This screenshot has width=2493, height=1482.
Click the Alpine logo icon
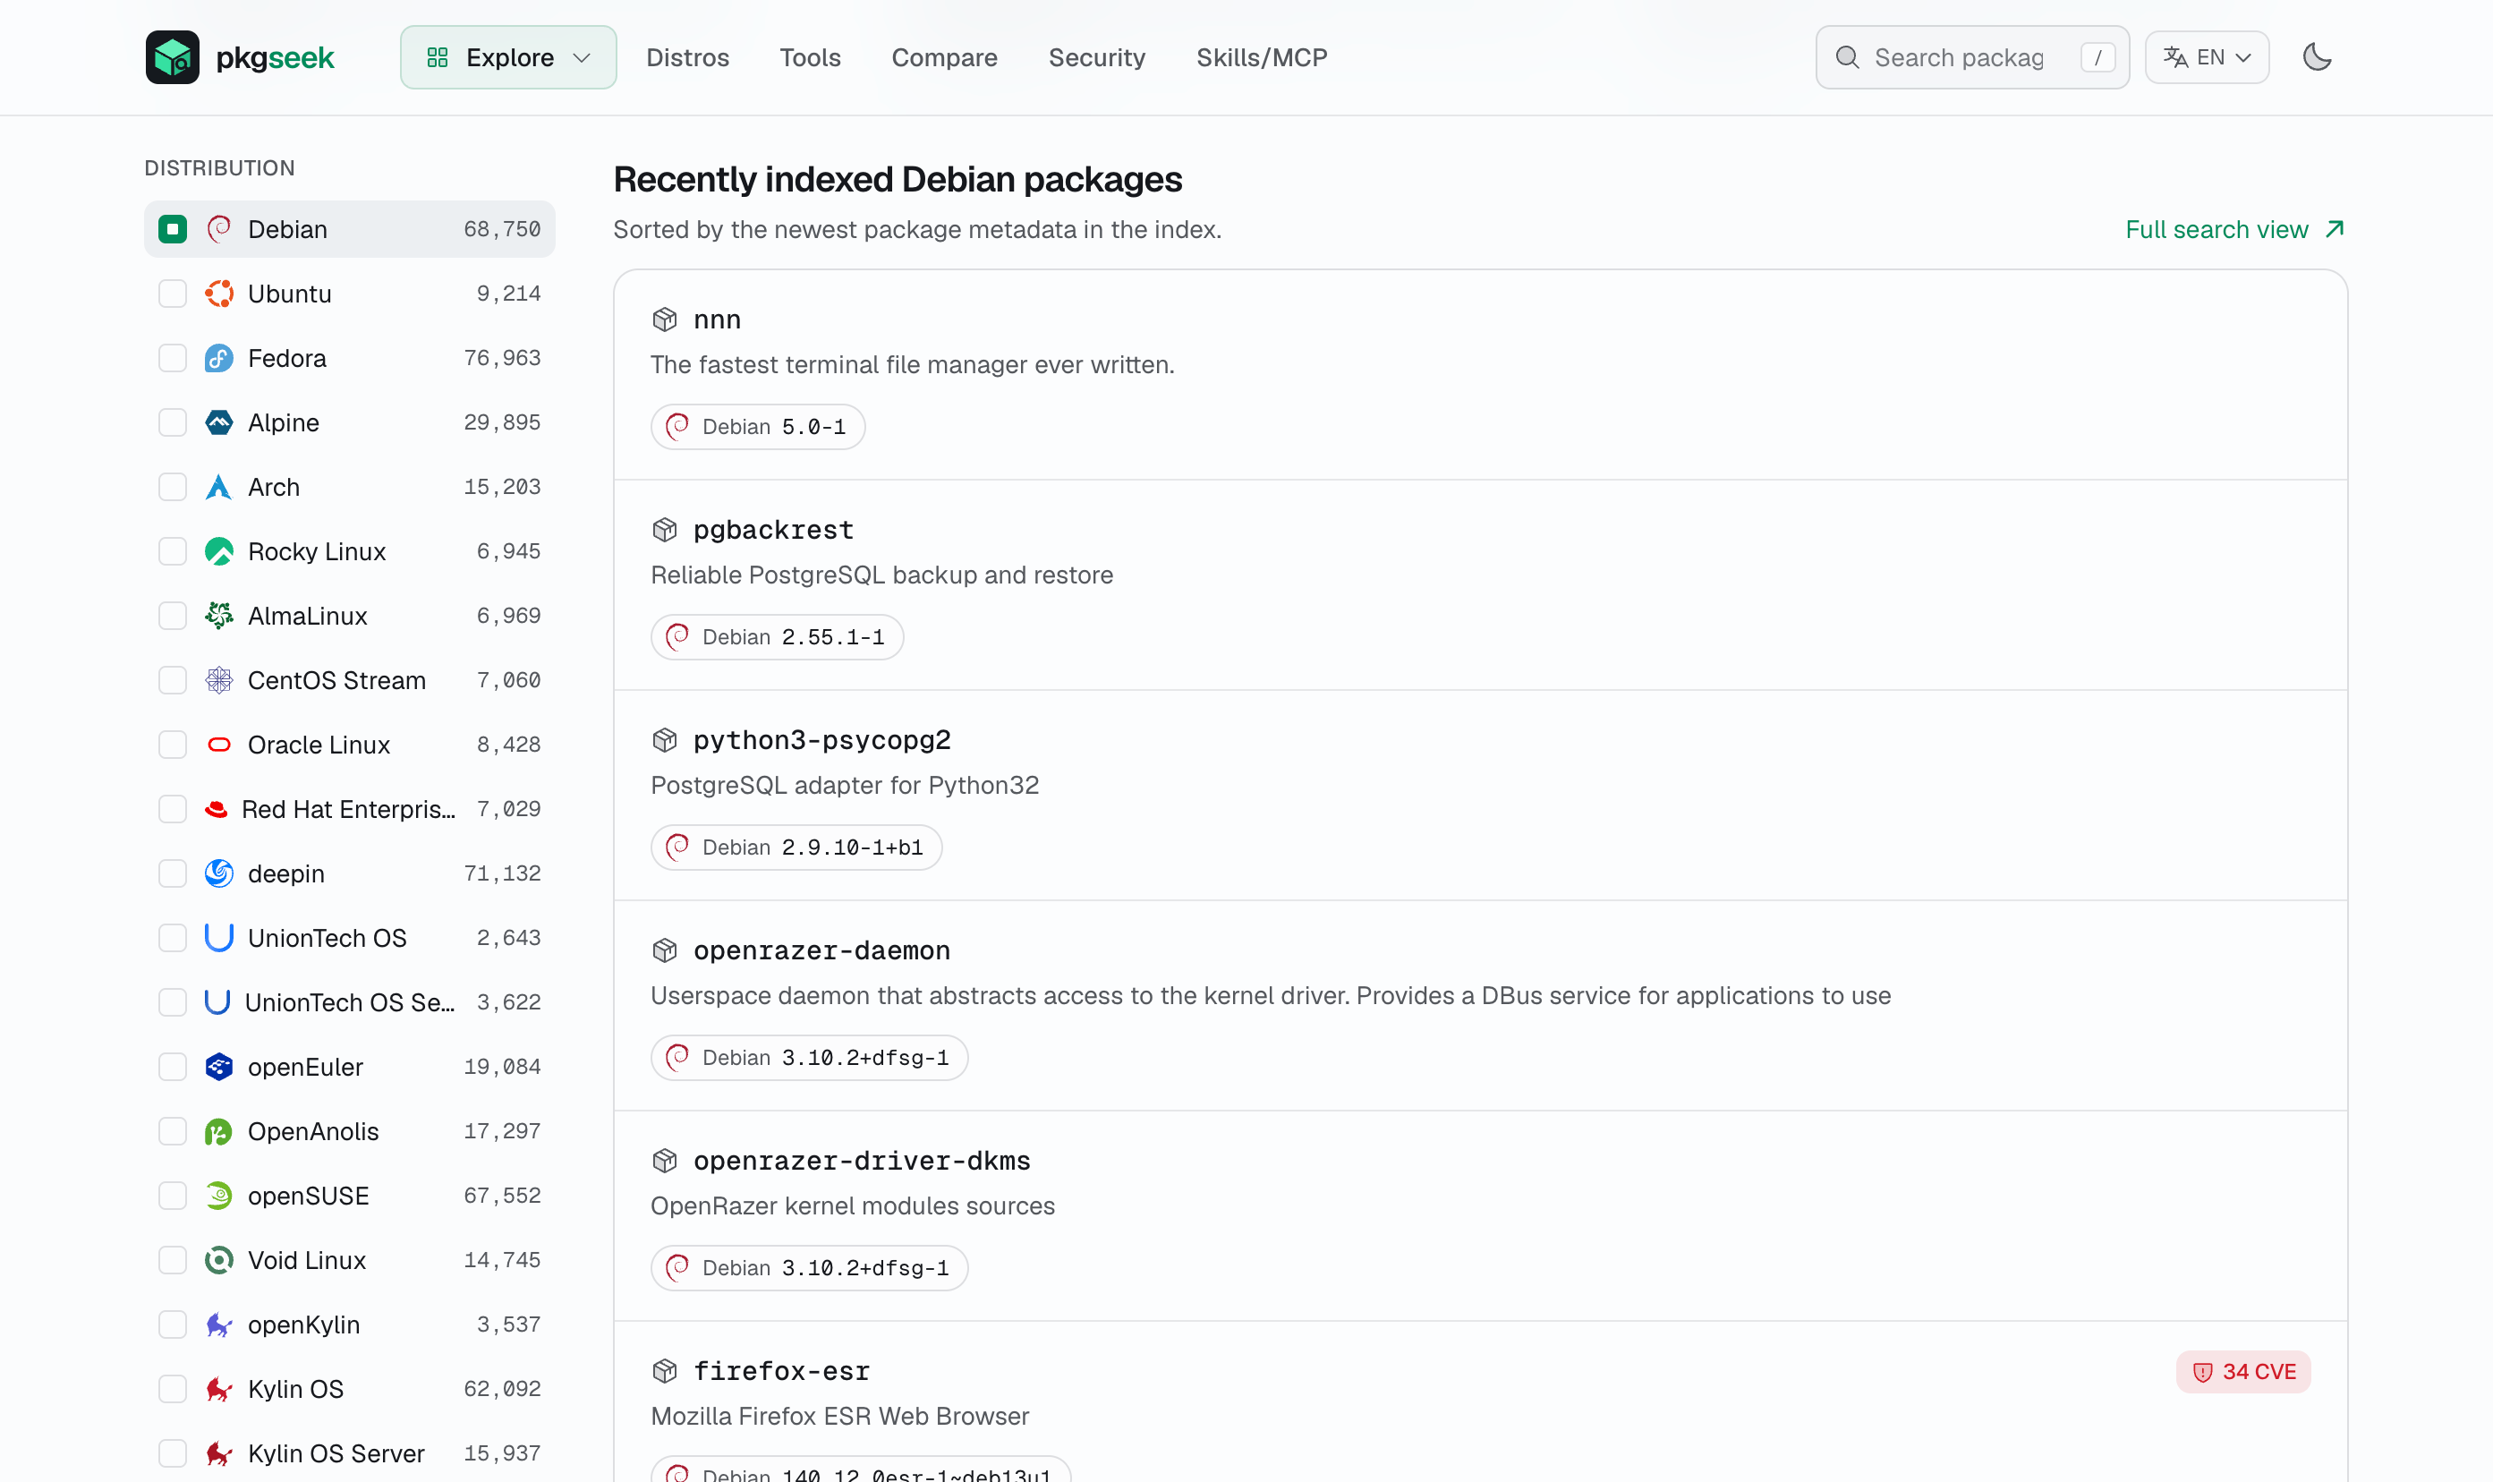(218, 422)
